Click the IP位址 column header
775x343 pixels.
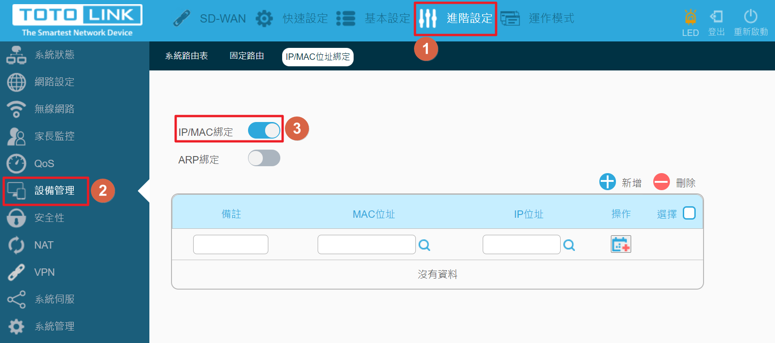click(529, 214)
